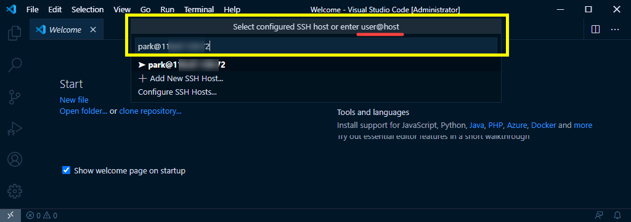Split the editor to the right

point(596,30)
